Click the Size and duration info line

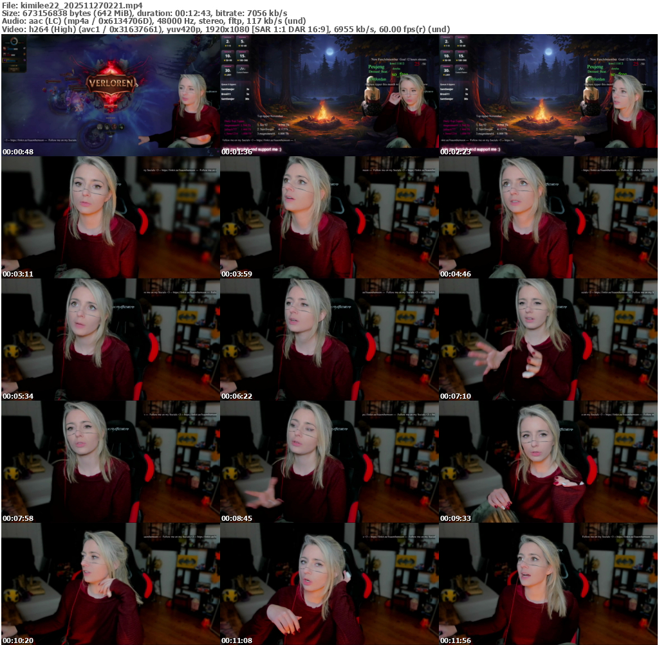145,13
